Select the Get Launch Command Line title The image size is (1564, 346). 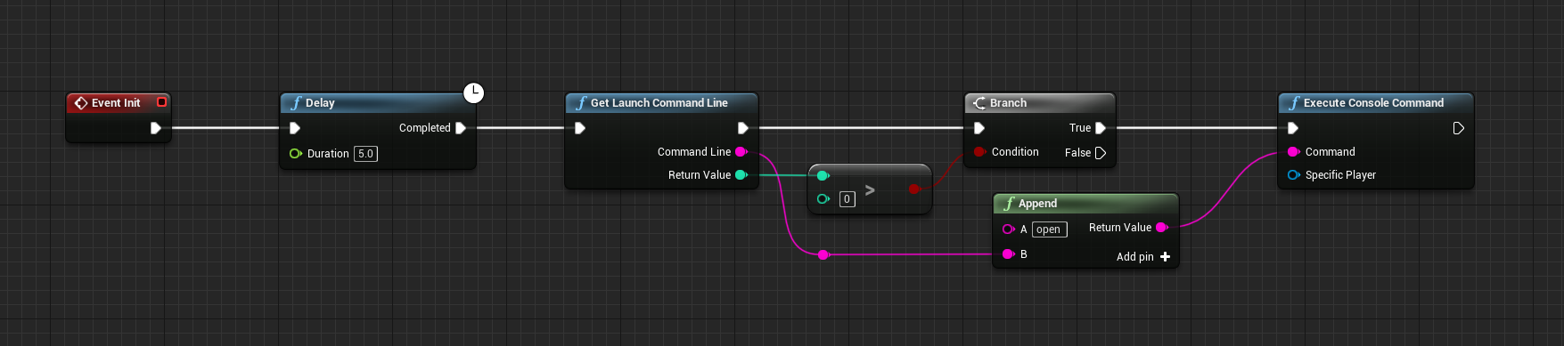point(659,103)
